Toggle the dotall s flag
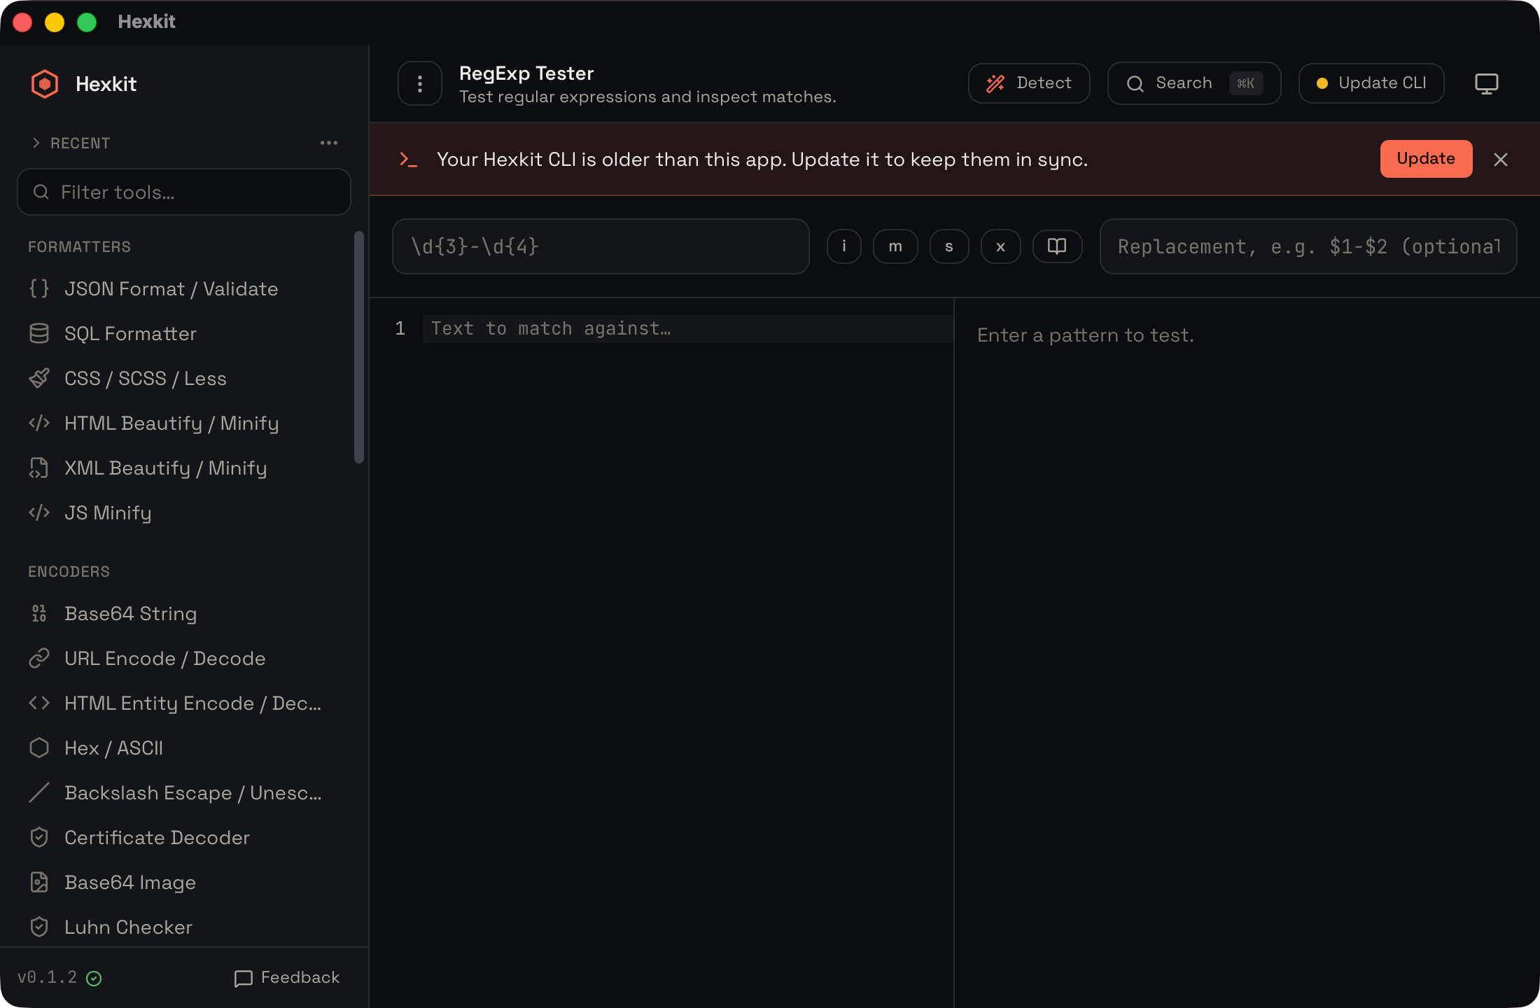Image resolution: width=1540 pixels, height=1008 pixels. point(949,246)
